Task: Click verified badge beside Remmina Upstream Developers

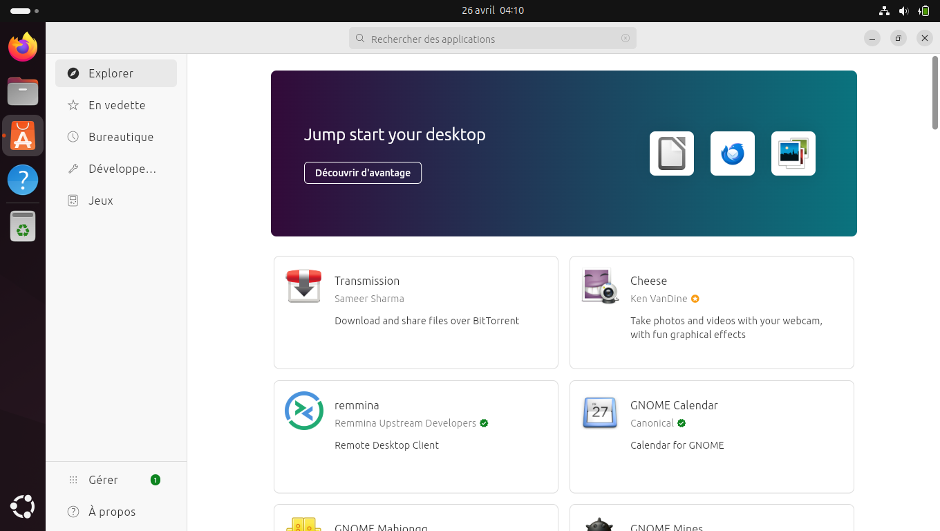Action: tap(484, 423)
